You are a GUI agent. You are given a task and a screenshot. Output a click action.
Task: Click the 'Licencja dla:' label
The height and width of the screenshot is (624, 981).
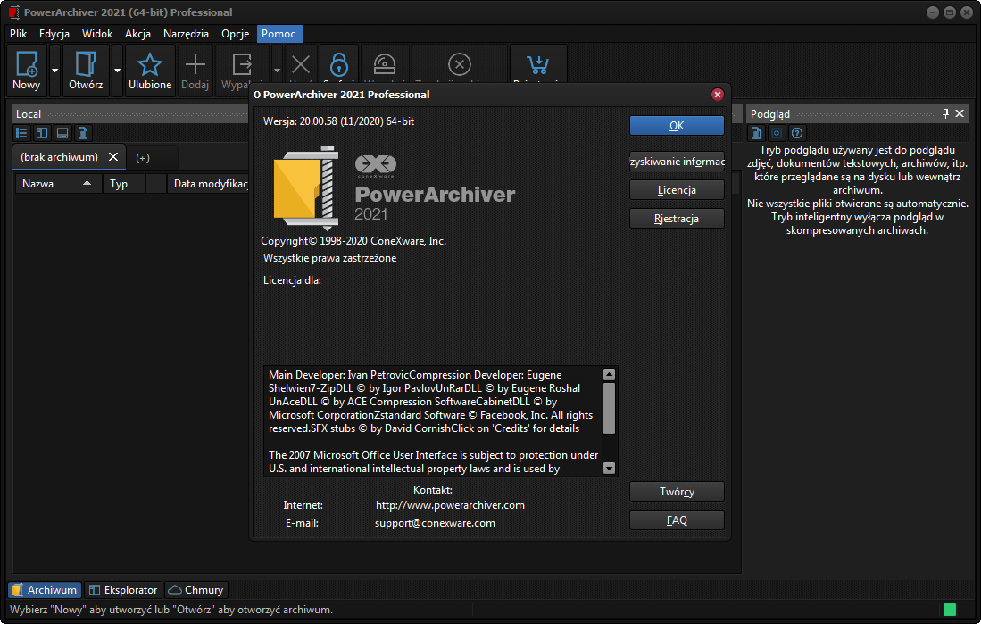point(292,280)
